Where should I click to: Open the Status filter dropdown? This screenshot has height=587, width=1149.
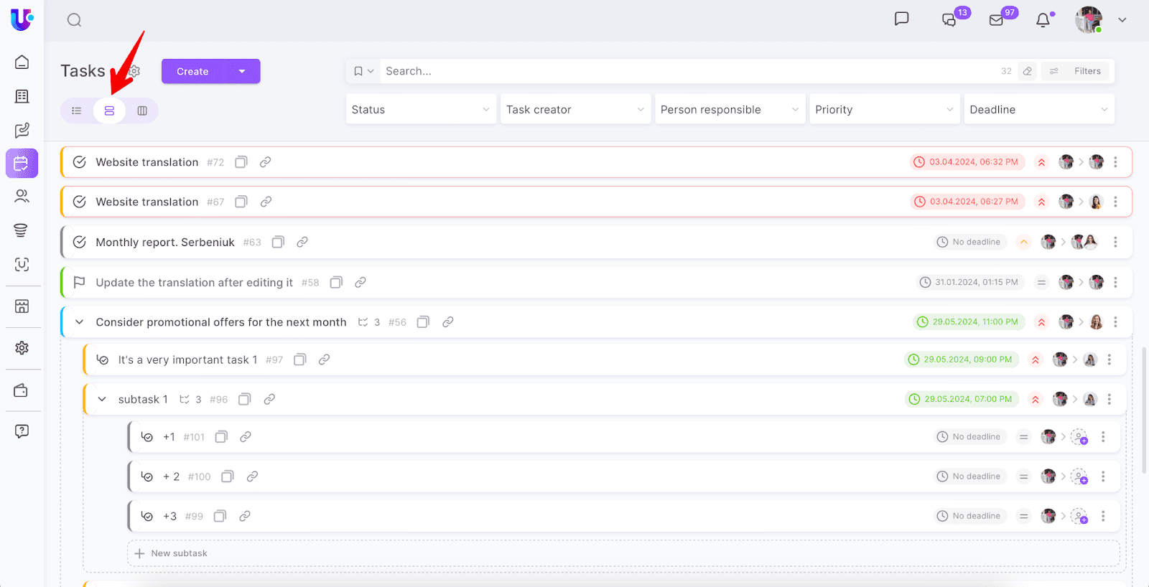tap(420, 110)
